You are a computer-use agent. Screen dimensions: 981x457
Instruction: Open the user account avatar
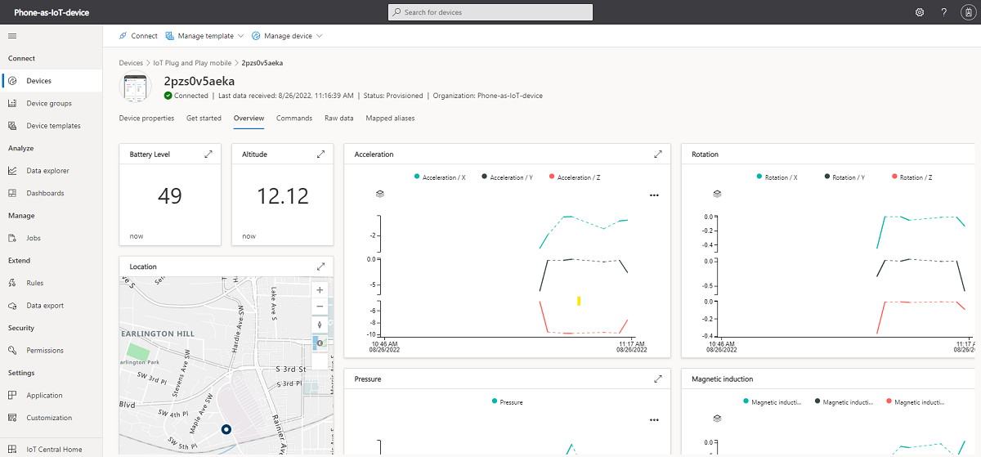(967, 12)
